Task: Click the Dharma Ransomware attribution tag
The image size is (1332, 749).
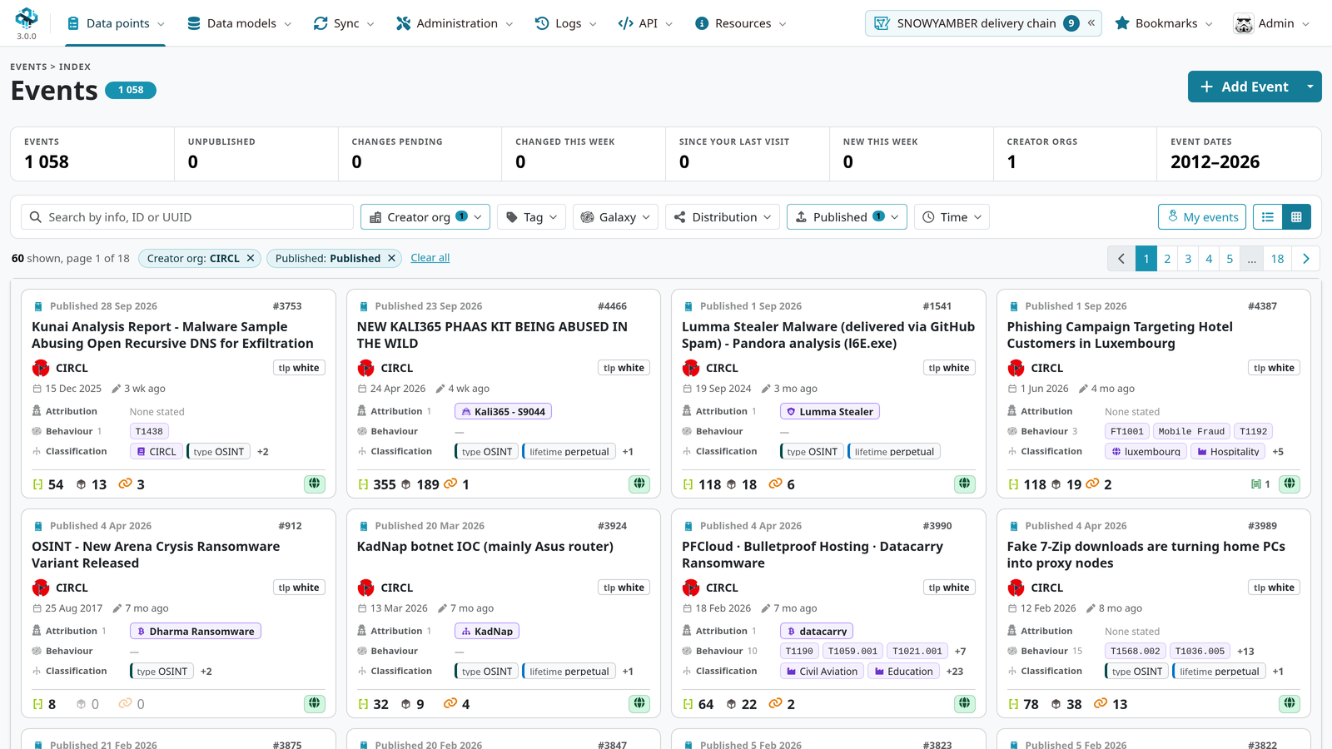Action: 196,631
